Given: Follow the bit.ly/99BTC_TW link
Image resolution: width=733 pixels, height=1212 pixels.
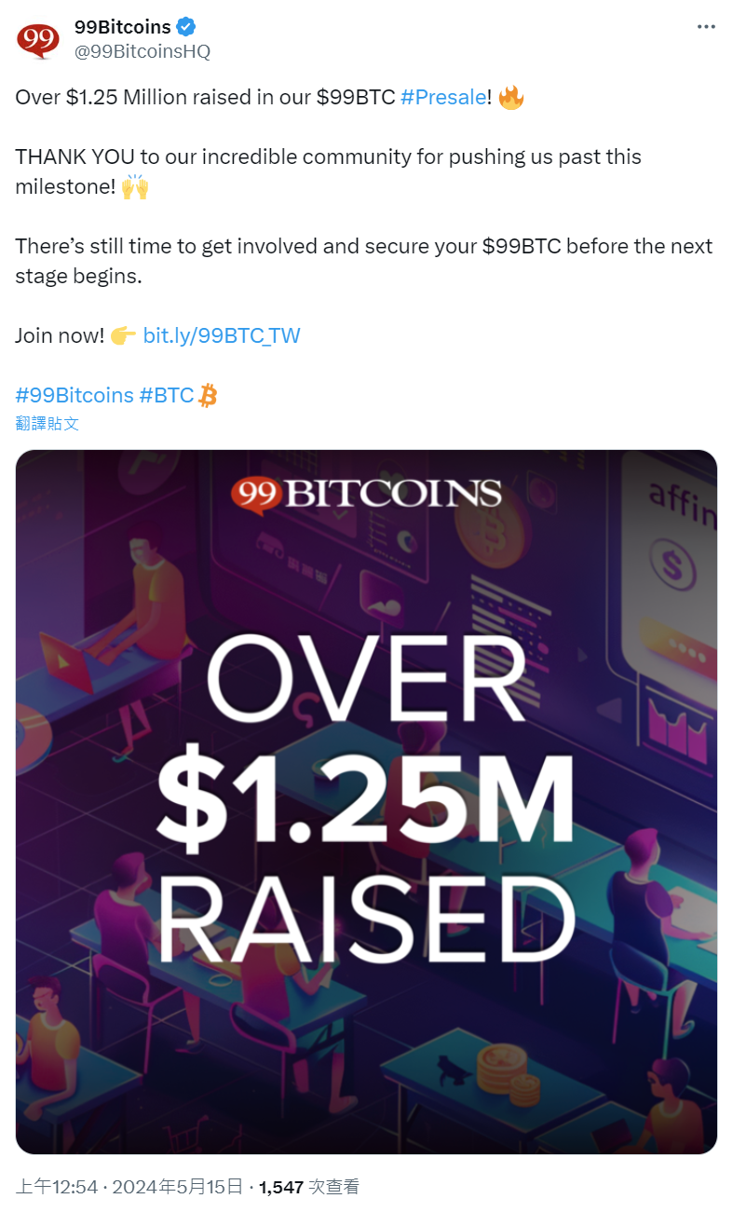Looking at the screenshot, I should [222, 335].
